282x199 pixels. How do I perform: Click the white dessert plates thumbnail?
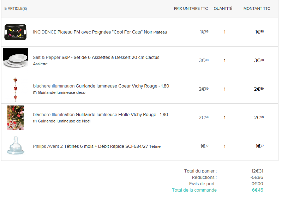point(15,59)
